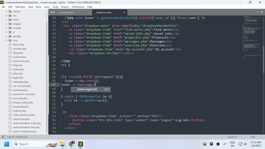The width and height of the screenshot is (265, 149).
Task: Expand the js folder arrow
Action: click(x=7, y=32)
